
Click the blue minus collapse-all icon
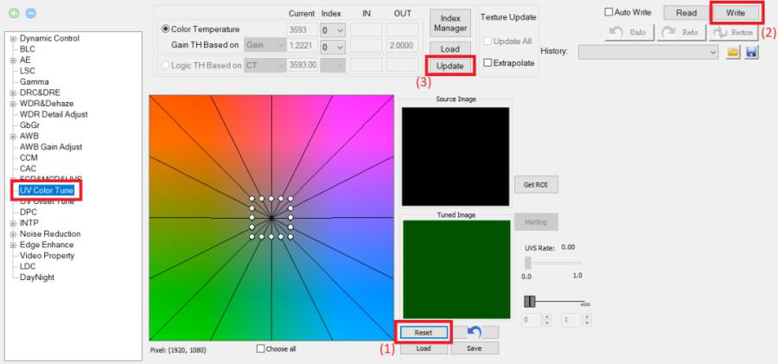(x=31, y=14)
